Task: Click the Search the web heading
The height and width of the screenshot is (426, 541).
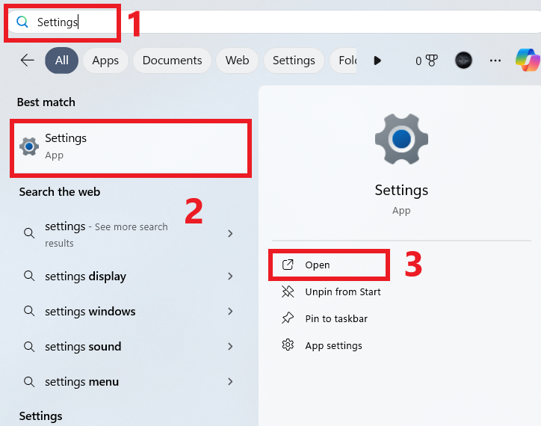Action: point(60,191)
